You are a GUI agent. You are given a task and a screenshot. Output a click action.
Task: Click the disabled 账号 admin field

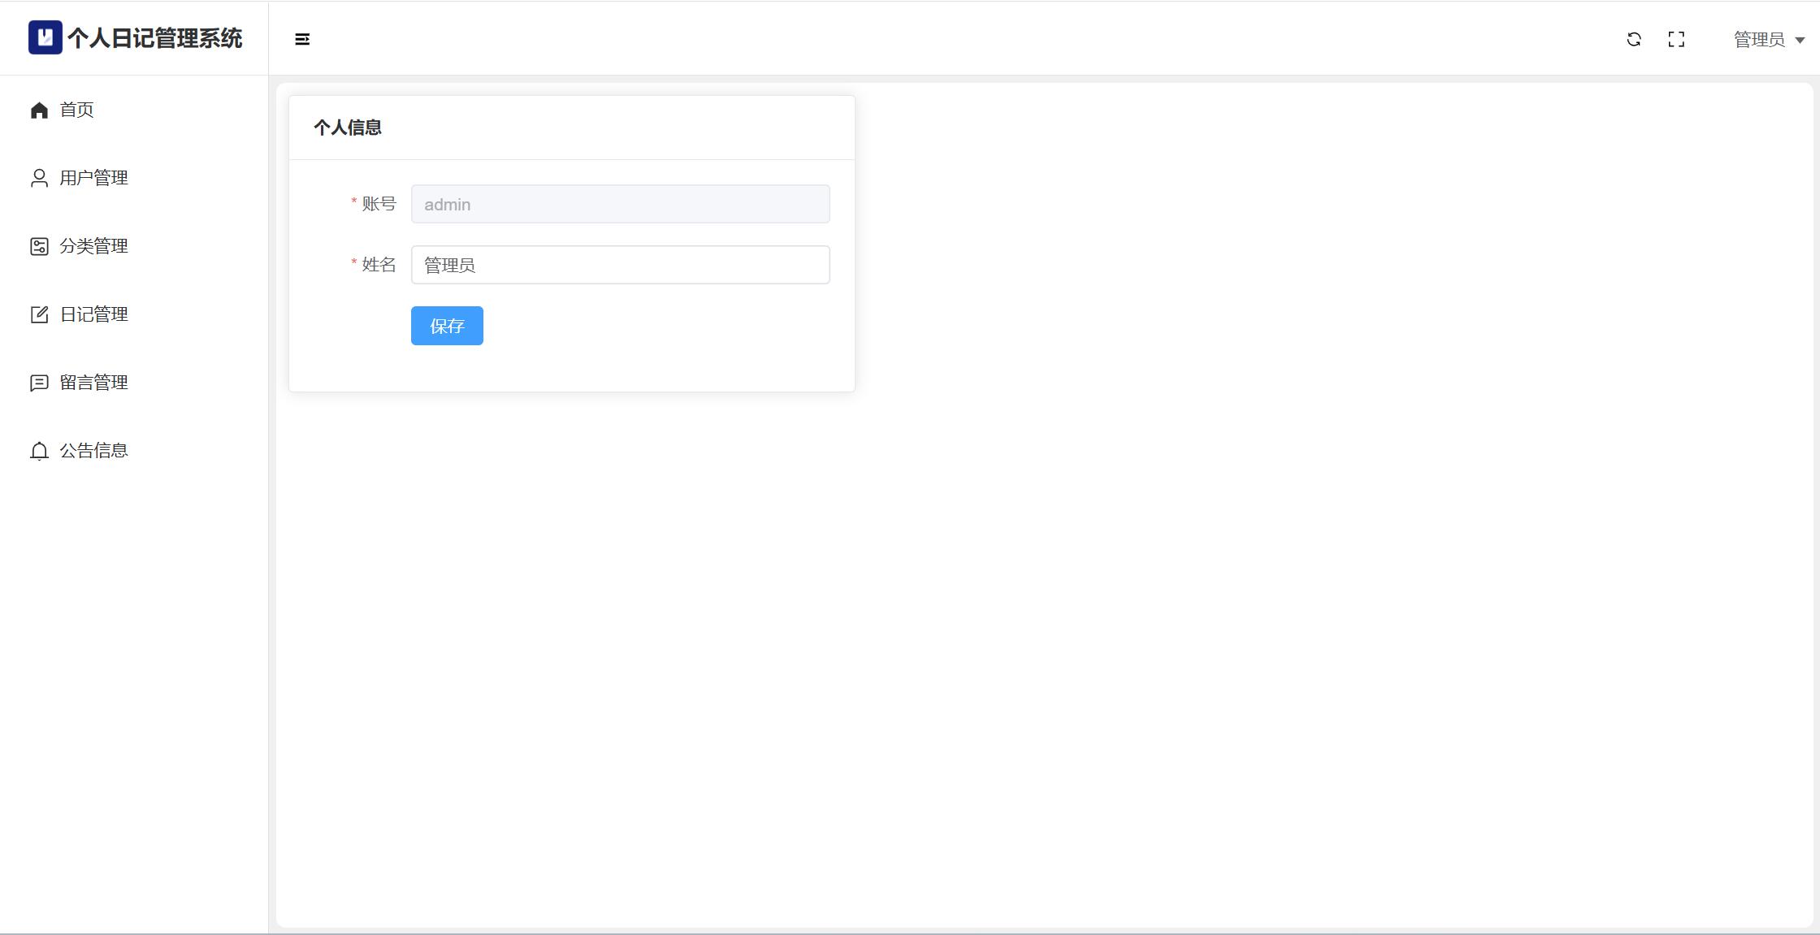click(x=621, y=204)
